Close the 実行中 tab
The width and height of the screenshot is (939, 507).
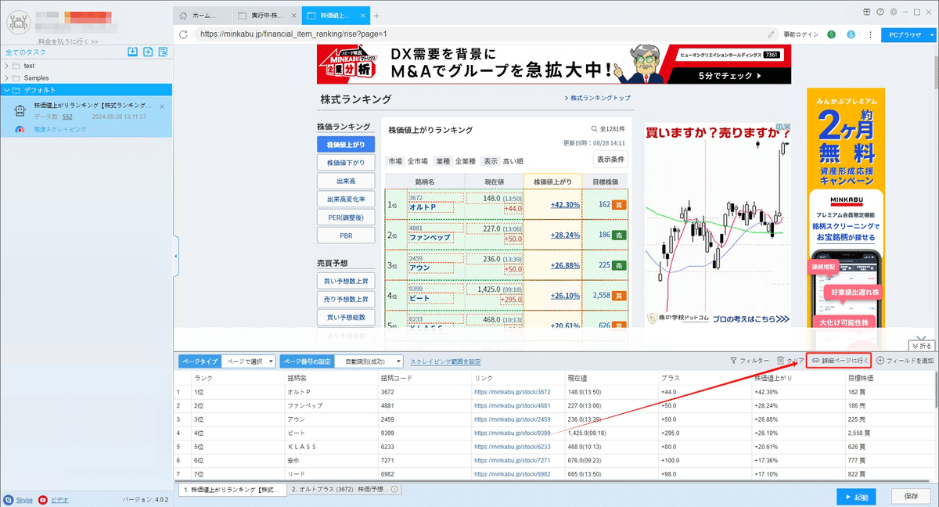pos(293,15)
